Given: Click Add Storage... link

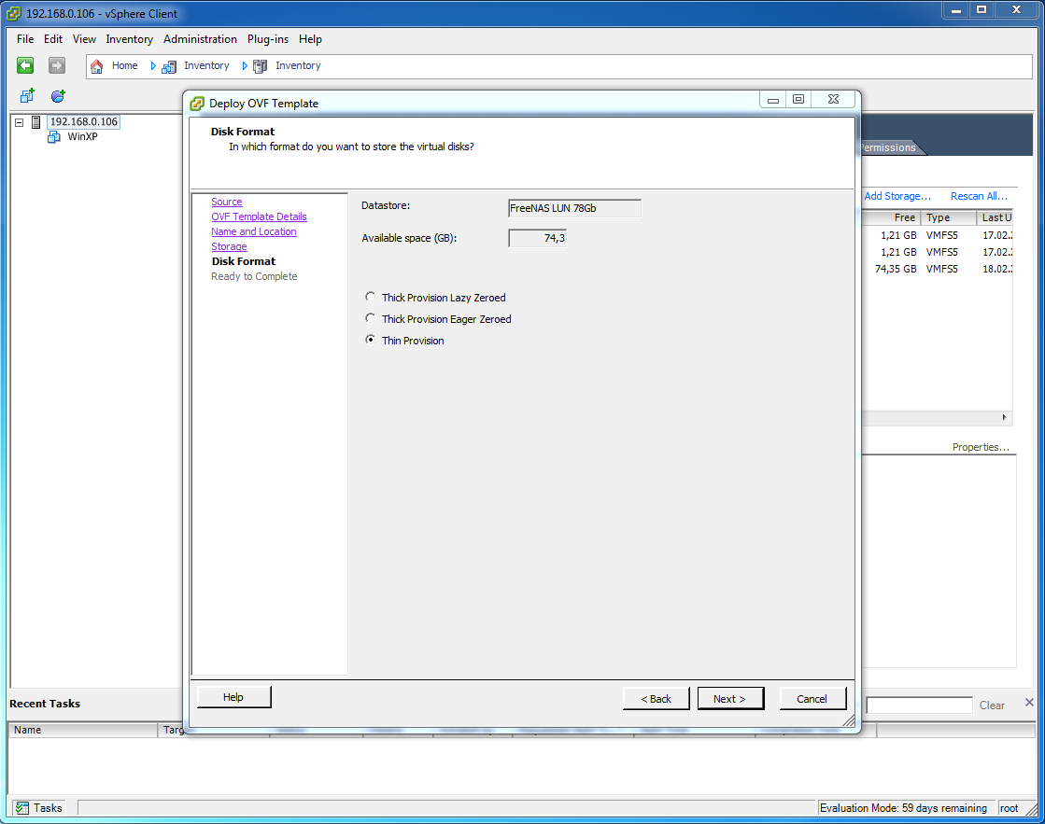Looking at the screenshot, I should pyautogui.click(x=897, y=196).
